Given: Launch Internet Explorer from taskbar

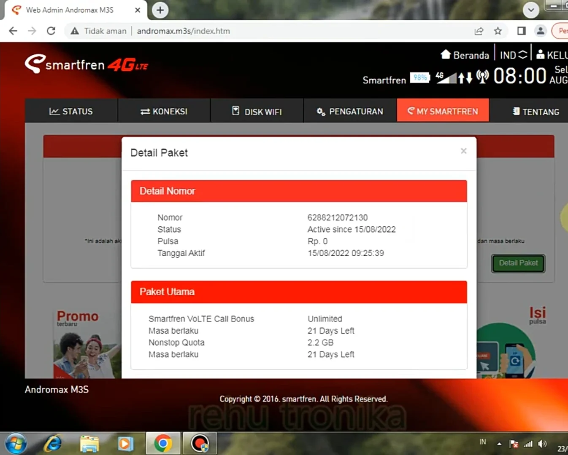Looking at the screenshot, I should click(x=53, y=444).
